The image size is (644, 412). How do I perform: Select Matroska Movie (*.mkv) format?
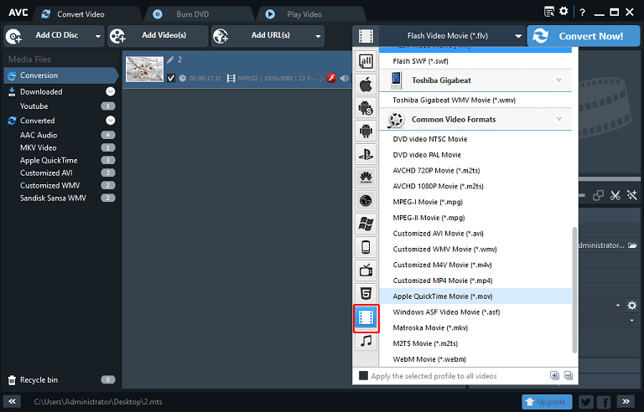point(475,328)
